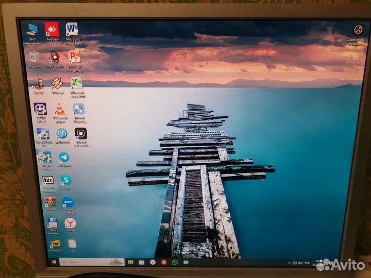Open WhatsApp from the taskbar
Screen dimensions: 371x278
point(175,263)
